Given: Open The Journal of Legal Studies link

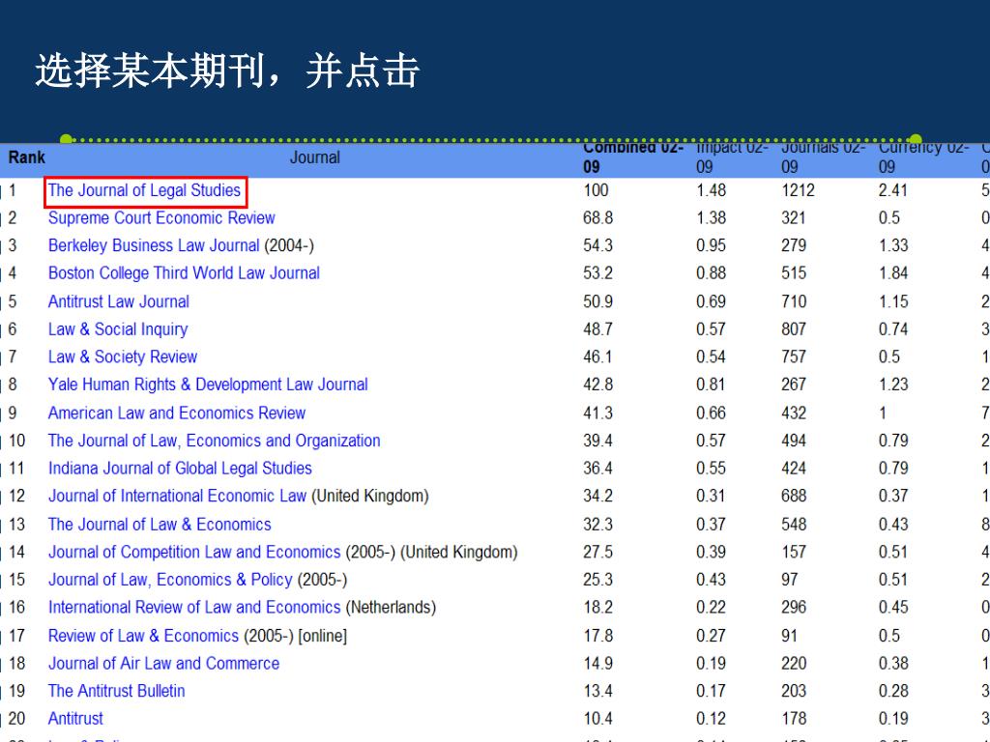Looking at the screenshot, I should tap(145, 190).
